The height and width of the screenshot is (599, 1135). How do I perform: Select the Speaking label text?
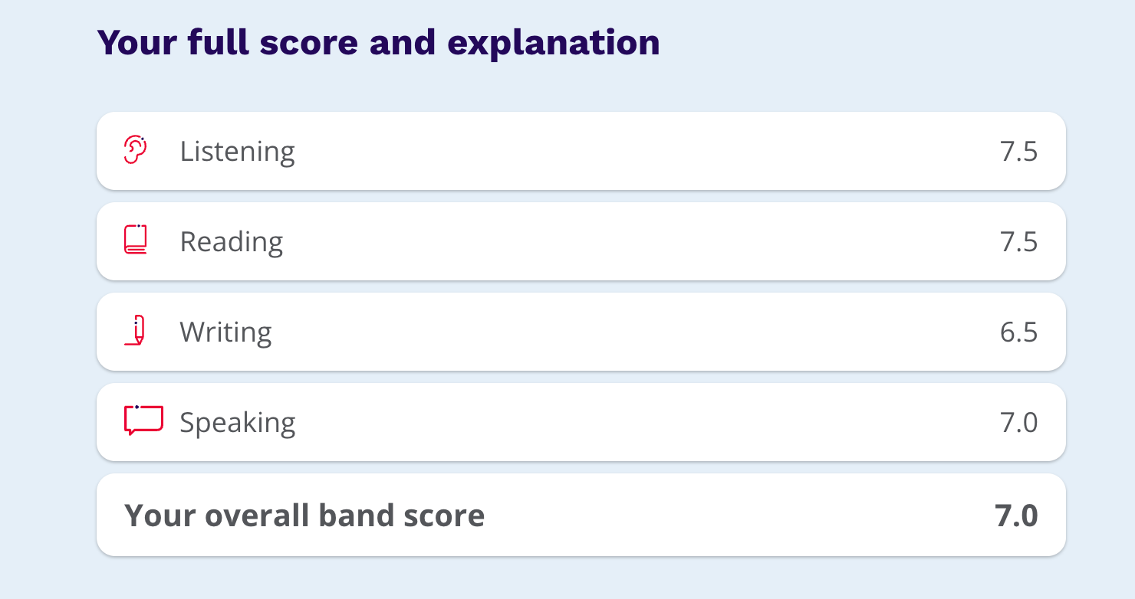(237, 423)
